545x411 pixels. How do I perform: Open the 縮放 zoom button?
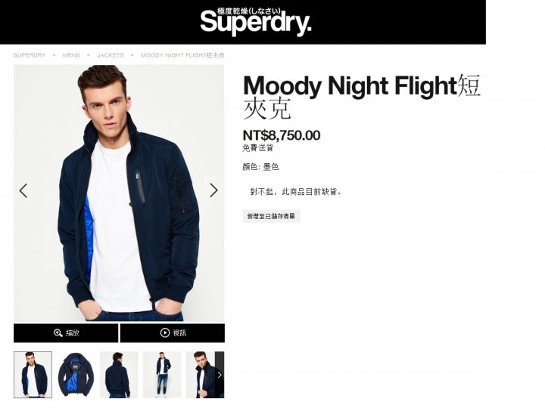pos(66,333)
